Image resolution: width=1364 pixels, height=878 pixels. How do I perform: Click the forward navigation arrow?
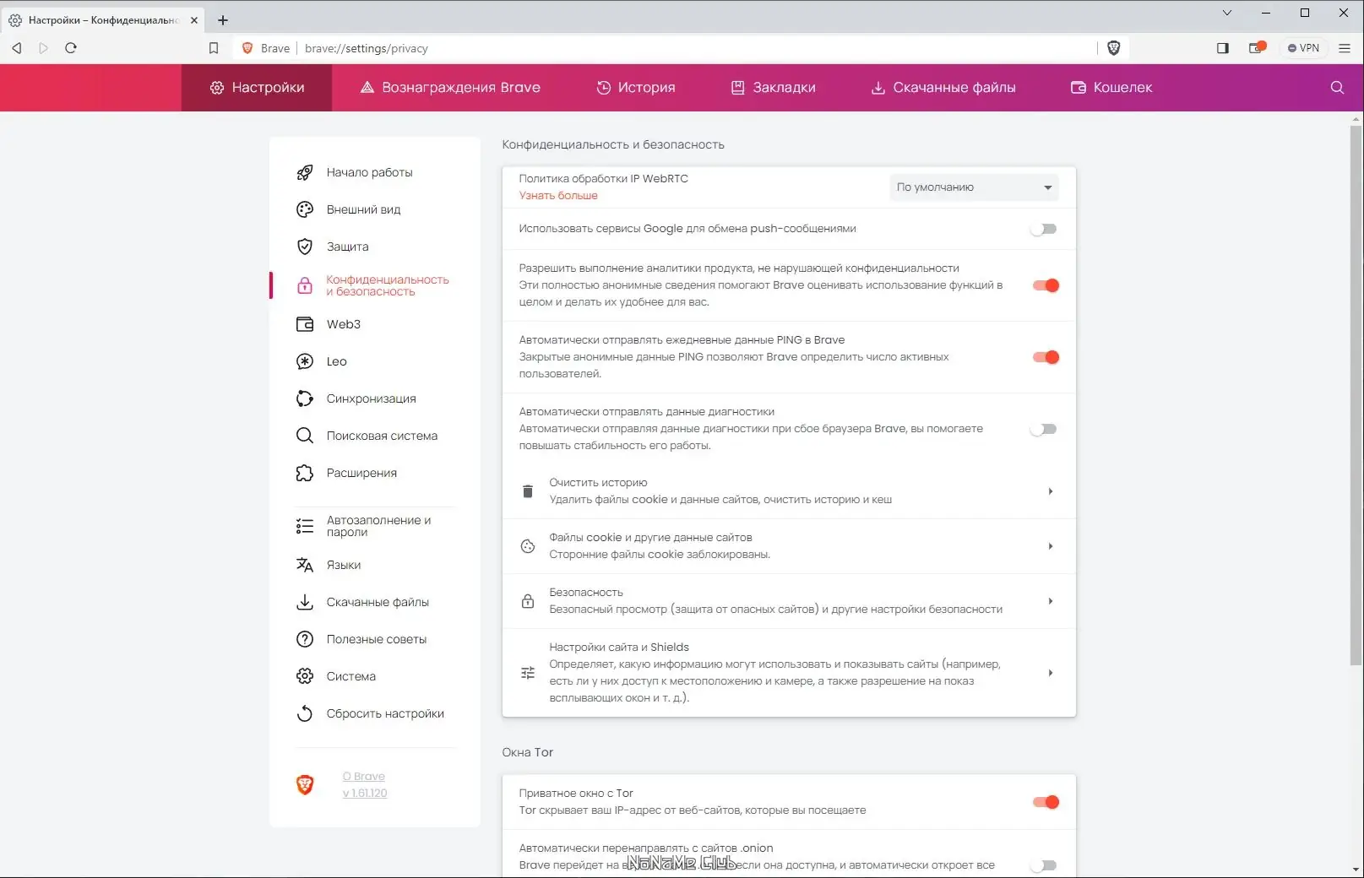tap(44, 48)
